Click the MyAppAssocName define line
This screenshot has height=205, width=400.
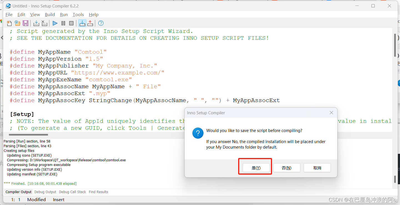(85, 87)
